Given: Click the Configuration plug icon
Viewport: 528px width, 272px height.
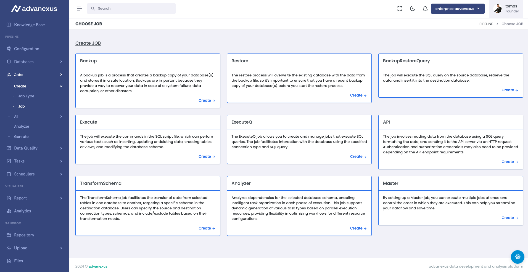Looking at the screenshot, I should pyautogui.click(x=9, y=49).
